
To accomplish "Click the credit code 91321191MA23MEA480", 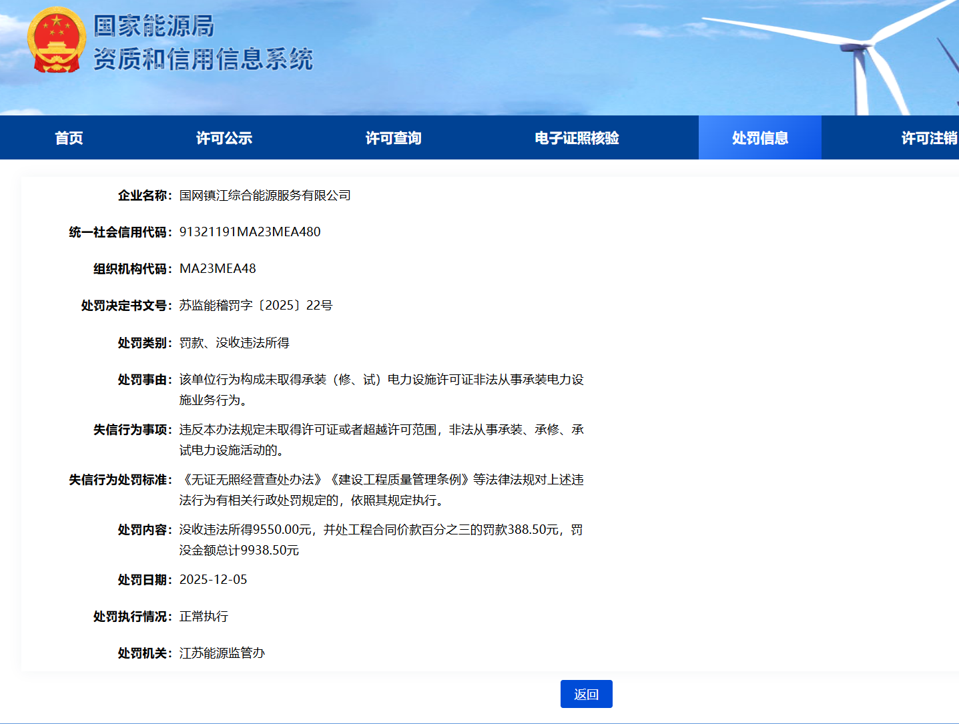I will click(x=250, y=232).
